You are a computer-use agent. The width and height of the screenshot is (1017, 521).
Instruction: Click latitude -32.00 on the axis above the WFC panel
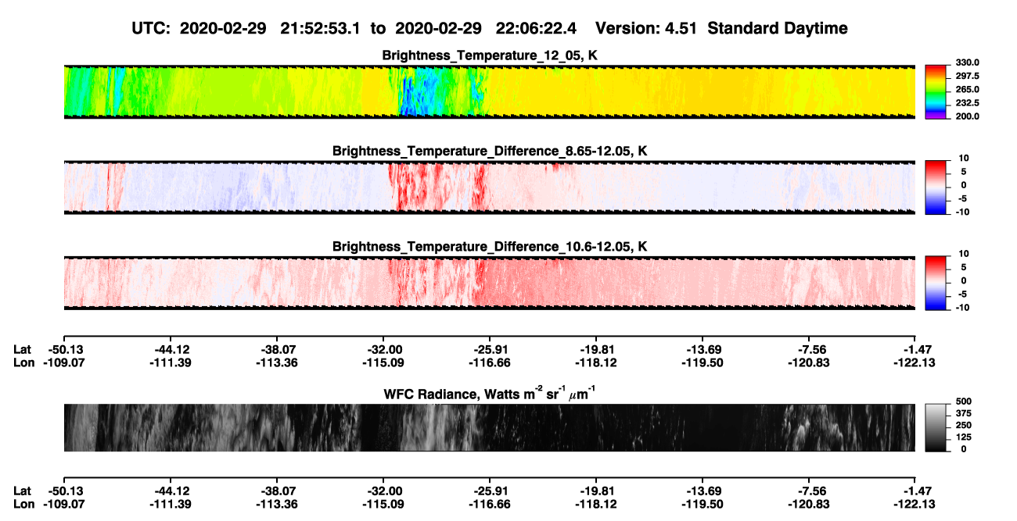pos(383,349)
